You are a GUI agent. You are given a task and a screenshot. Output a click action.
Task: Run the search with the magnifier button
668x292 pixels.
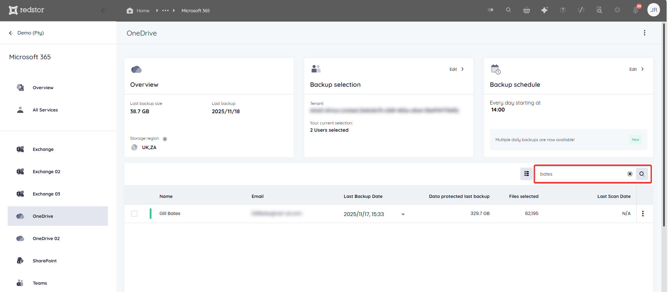coord(641,174)
